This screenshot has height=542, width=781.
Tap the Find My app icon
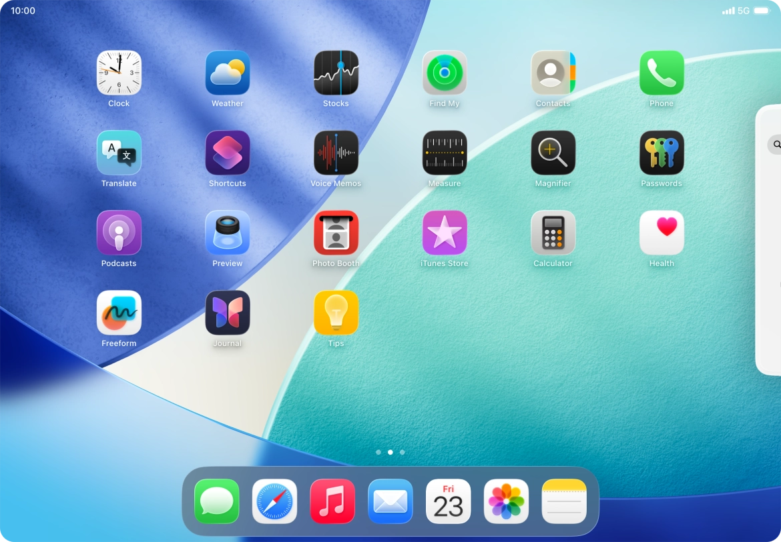coord(445,73)
